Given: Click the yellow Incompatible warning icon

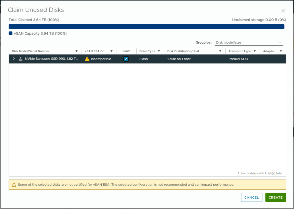Looking at the screenshot, I should coord(87,59).
